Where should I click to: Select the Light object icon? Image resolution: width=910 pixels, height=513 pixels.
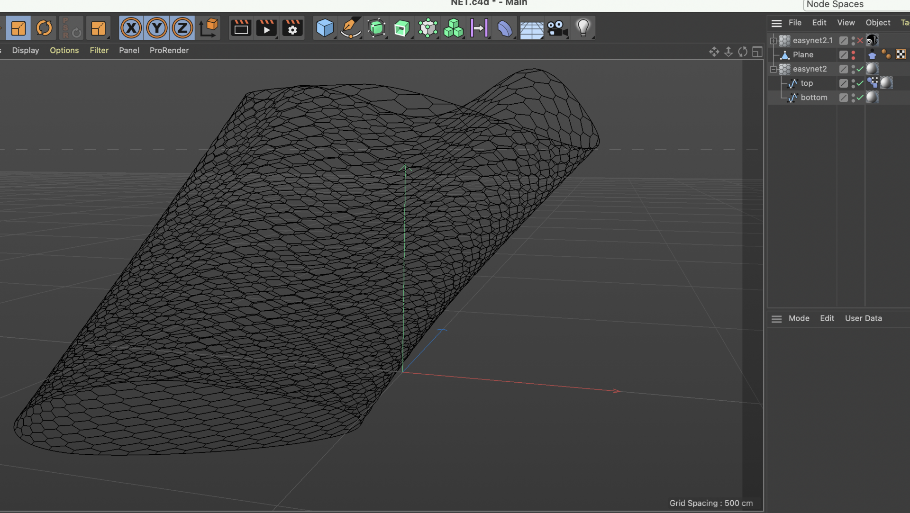[582, 27]
